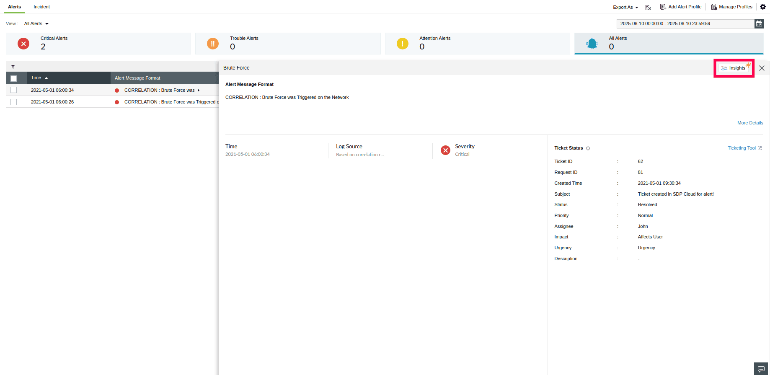Click the Attention Alerts label
The image size is (770, 375).
point(435,38)
